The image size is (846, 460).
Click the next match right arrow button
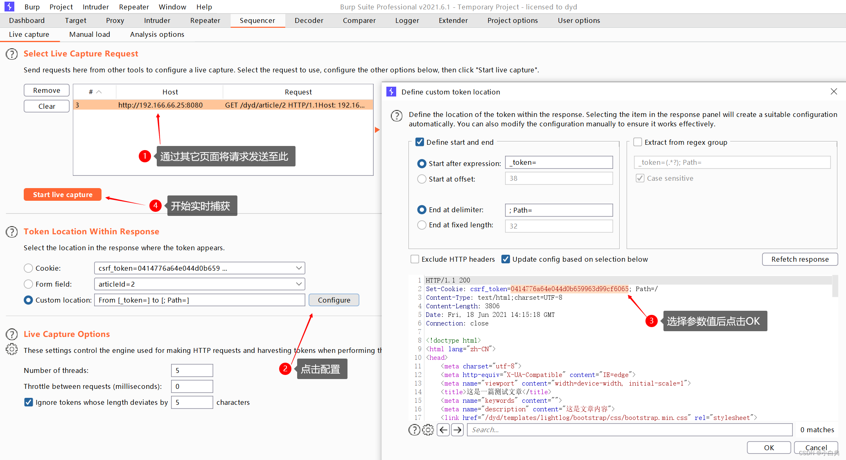[x=458, y=430]
